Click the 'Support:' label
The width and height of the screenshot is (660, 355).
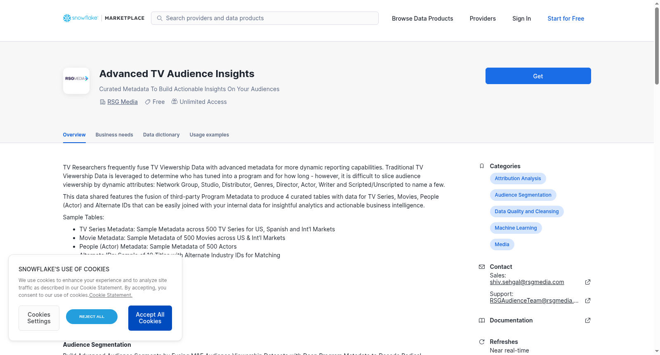(x=502, y=294)
